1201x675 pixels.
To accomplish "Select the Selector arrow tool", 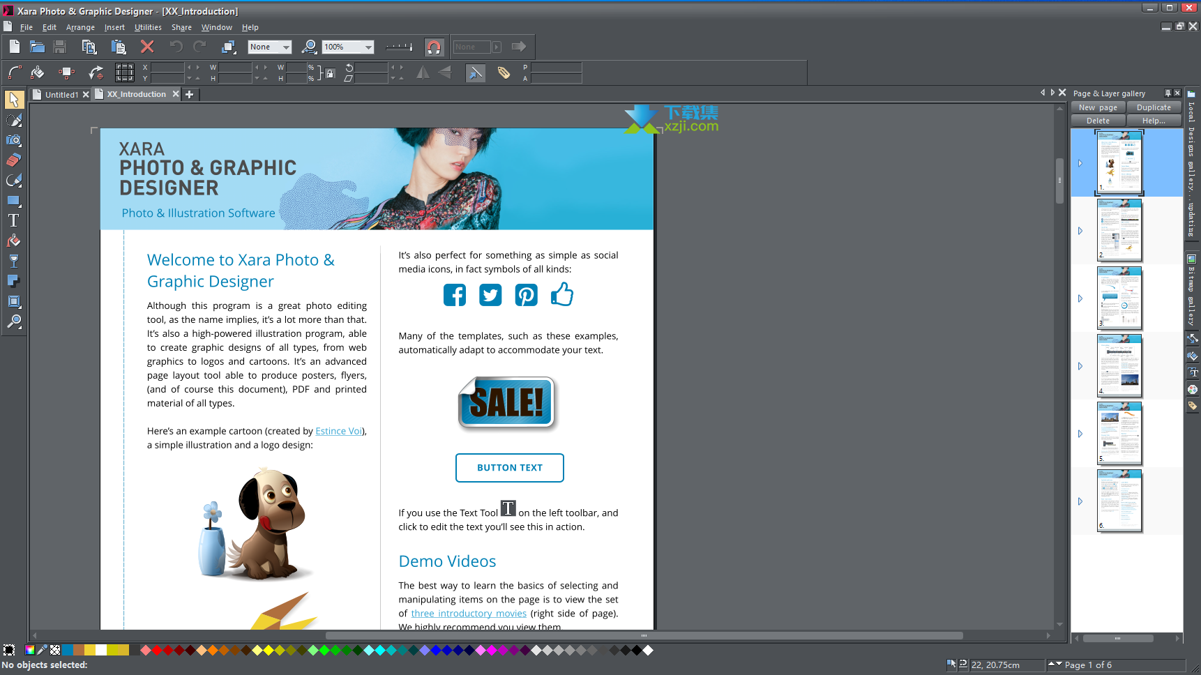I will coord(13,99).
